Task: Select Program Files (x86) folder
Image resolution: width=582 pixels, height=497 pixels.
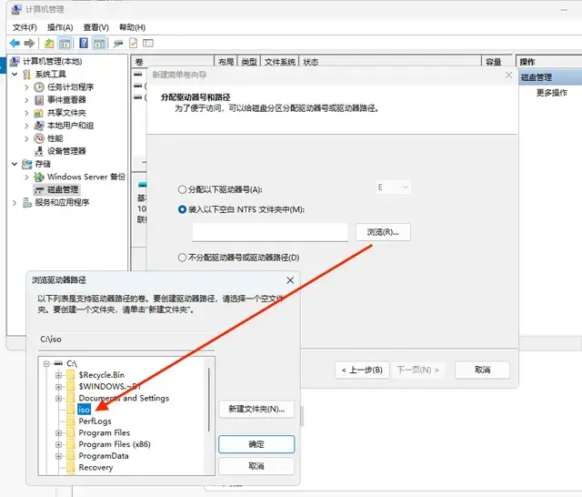Action: click(x=115, y=444)
